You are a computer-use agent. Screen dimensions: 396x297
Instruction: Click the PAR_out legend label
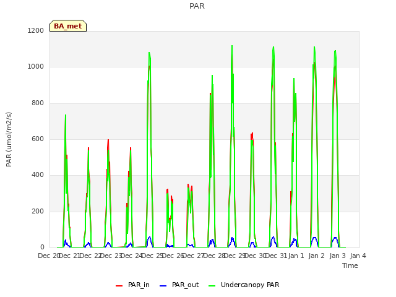coord(185,285)
